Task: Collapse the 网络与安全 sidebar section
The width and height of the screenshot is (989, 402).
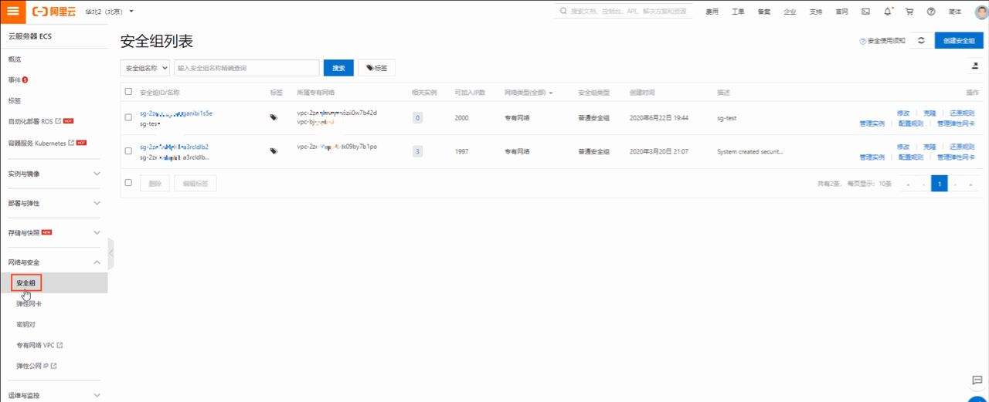Action: (54, 262)
